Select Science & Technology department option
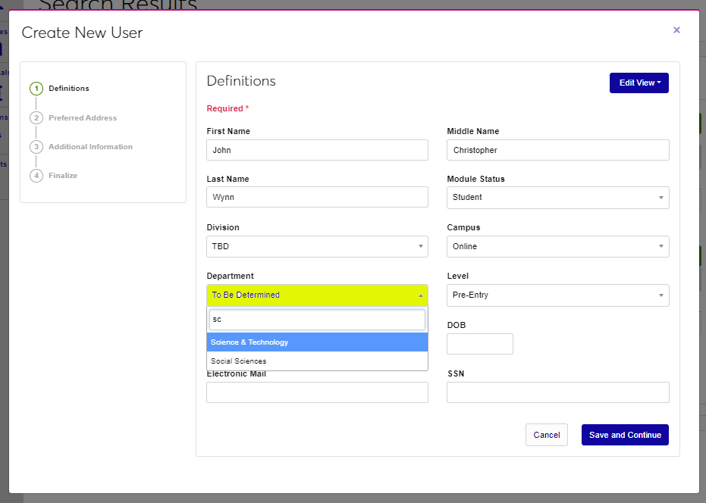 pyautogui.click(x=317, y=342)
